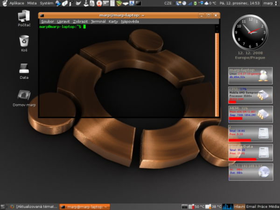The width and height of the screenshot is (280, 210).
Task: Click the 50 °C temperature sensor applet
Action: click(196, 207)
